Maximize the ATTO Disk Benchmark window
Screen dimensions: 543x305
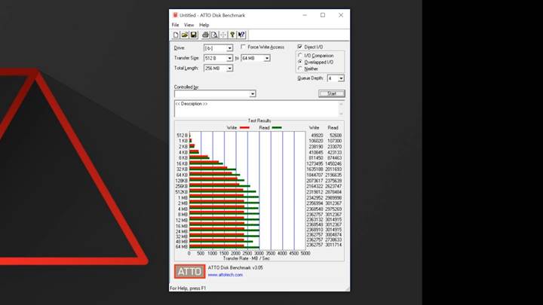[x=323, y=15]
